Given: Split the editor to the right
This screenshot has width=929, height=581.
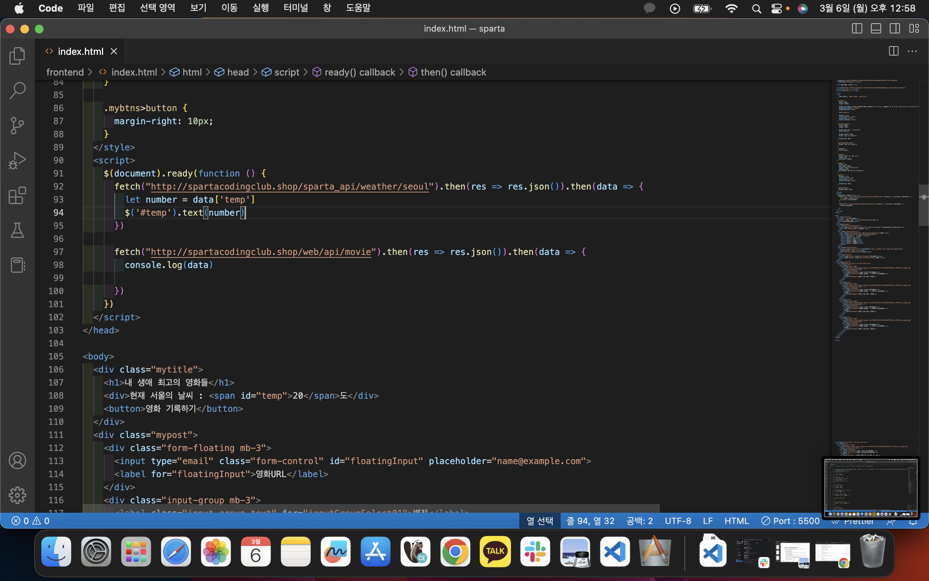Looking at the screenshot, I should coord(894,51).
